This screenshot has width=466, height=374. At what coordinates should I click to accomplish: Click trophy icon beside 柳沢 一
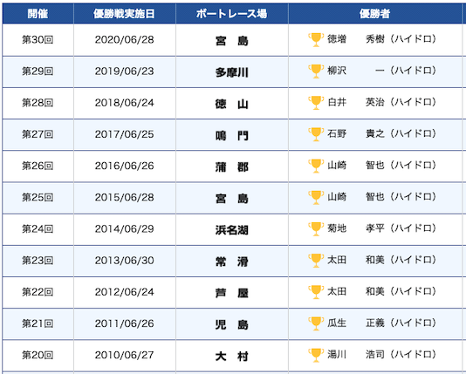[316, 71]
